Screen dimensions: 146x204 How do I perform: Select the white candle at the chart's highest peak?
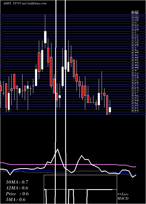[x=45, y=37]
